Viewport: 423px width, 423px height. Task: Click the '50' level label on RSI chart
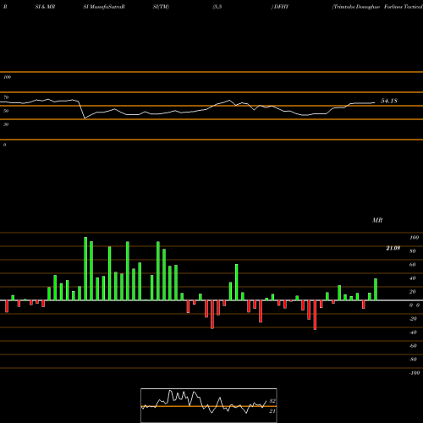(x=6, y=111)
